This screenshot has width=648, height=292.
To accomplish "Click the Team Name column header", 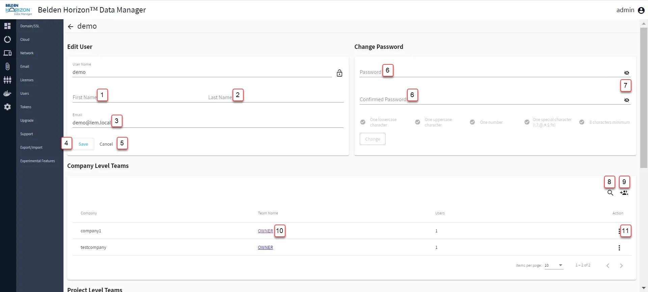I will (x=268, y=213).
